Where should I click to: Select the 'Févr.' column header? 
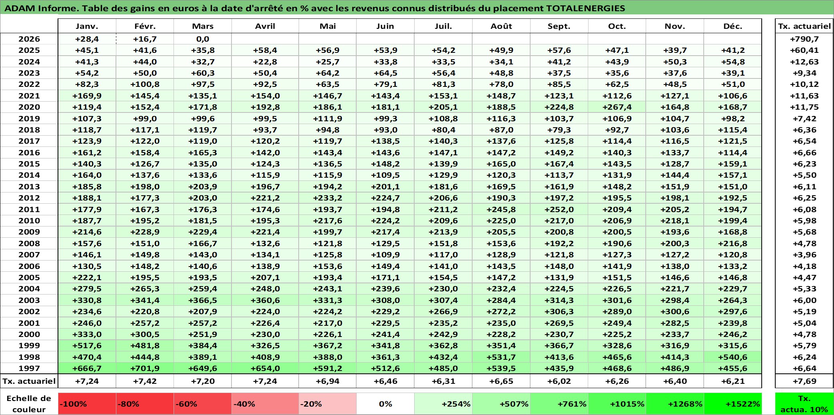click(x=145, y=26)
